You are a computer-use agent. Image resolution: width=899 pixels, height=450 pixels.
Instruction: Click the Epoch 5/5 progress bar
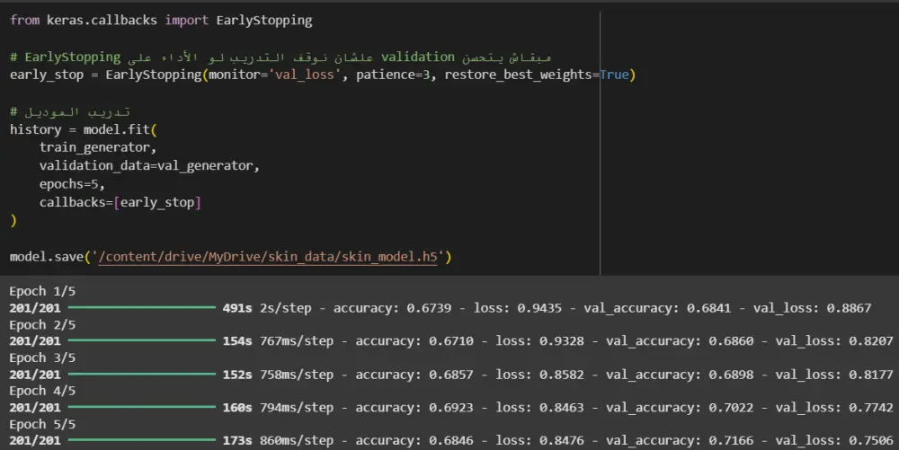(142, 440)
